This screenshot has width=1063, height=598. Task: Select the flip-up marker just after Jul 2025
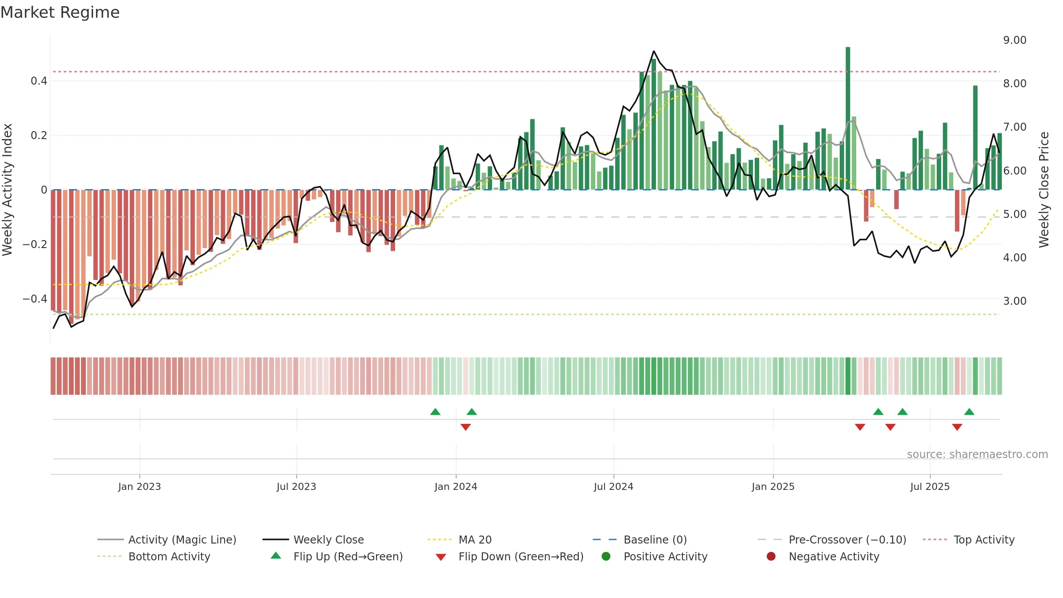[x=969, y=412]
